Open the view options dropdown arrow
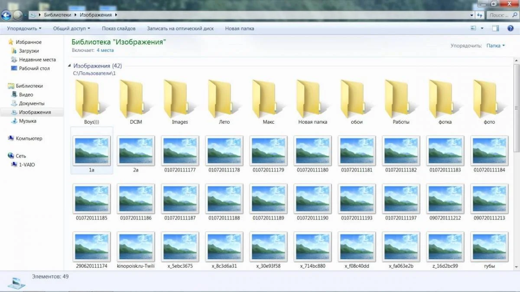Screen dimensions: 520x292 [482, 28]
